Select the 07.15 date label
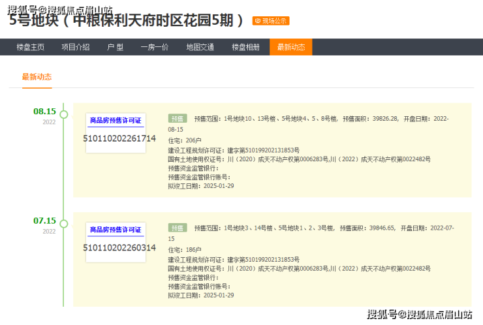Screen dimensions: 483x325 click(44, 221)
